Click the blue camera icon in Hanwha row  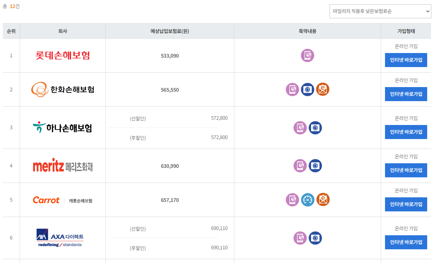307,90
